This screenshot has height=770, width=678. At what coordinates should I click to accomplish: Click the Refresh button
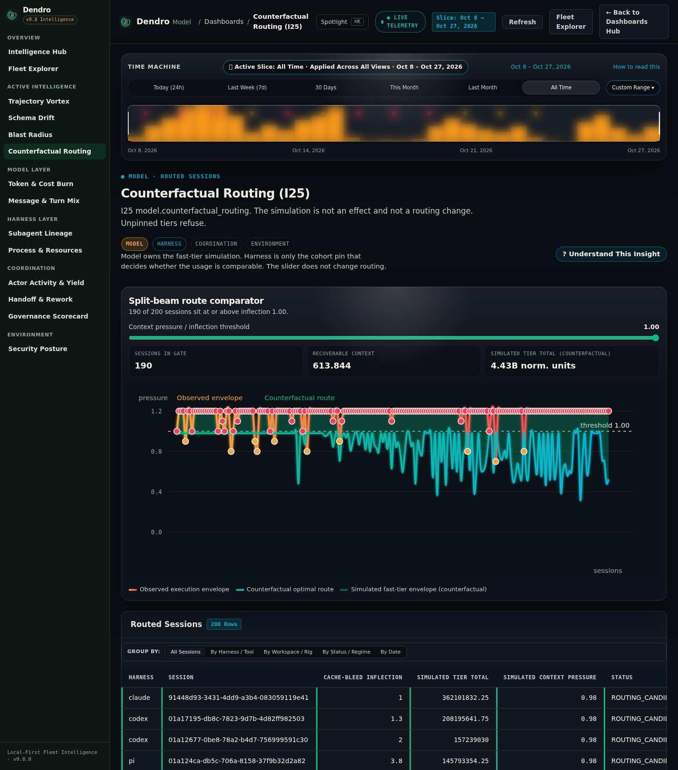(522, 22)
